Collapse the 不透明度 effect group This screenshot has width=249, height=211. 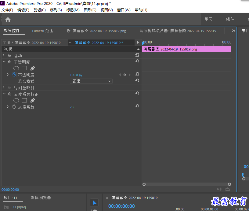click(x=4, y=62)
